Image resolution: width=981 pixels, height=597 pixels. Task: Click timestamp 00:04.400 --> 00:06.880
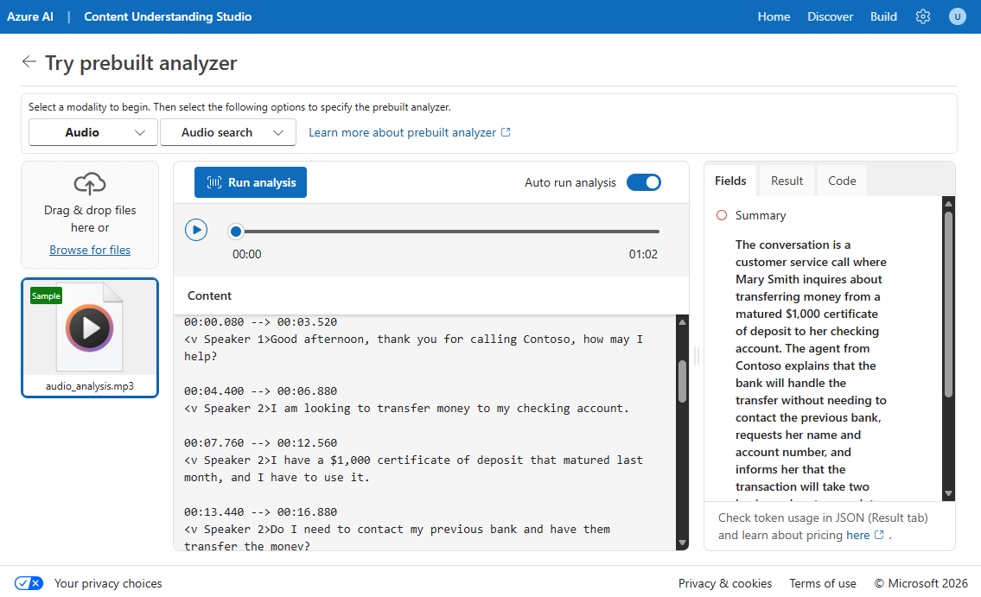click(260, 391)
